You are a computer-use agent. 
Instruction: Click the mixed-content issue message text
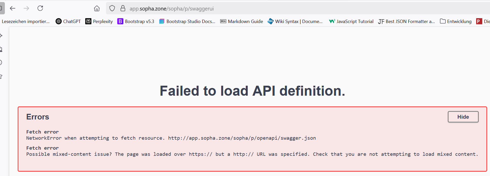point(252,154)
